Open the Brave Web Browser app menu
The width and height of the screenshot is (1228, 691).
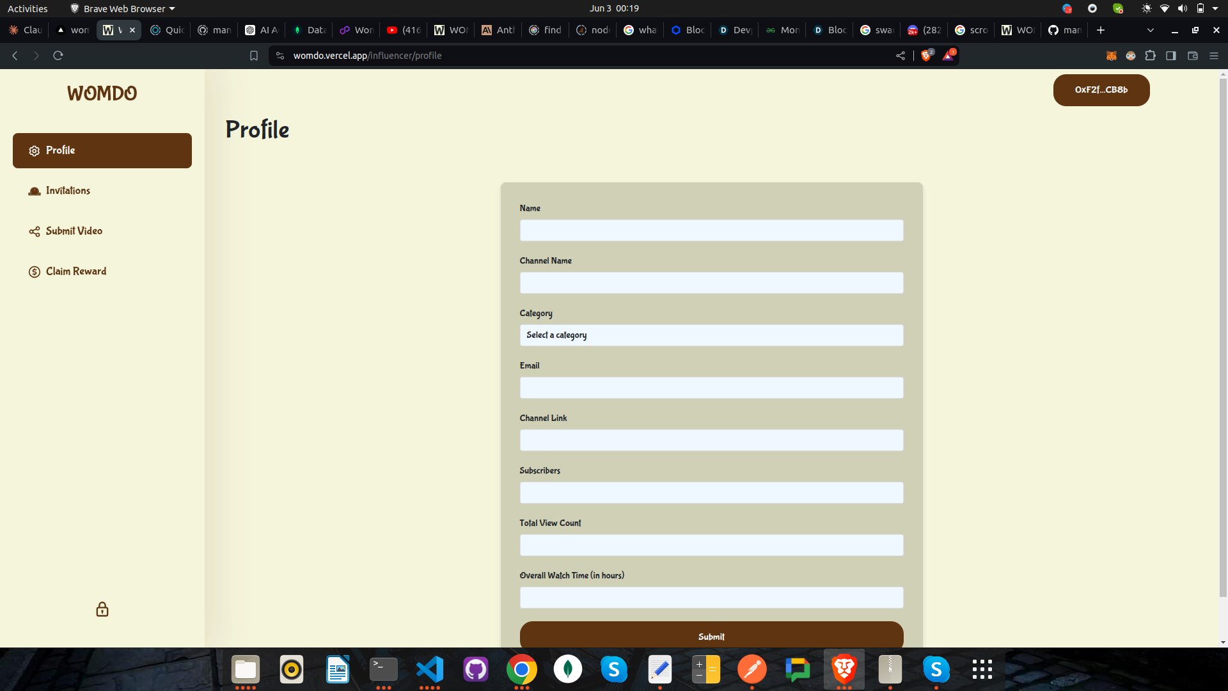tap(123, 8)
